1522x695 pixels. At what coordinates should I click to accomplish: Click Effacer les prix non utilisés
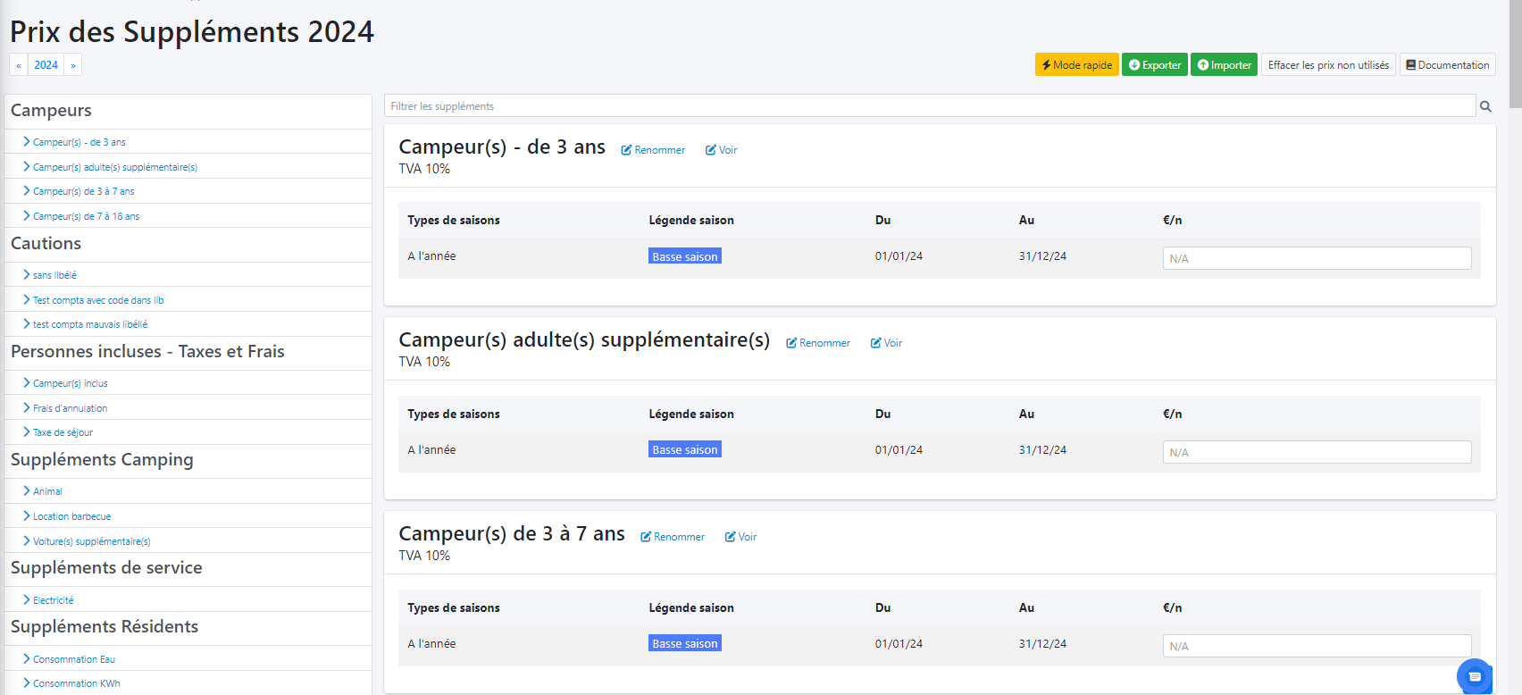point(1327,65)
